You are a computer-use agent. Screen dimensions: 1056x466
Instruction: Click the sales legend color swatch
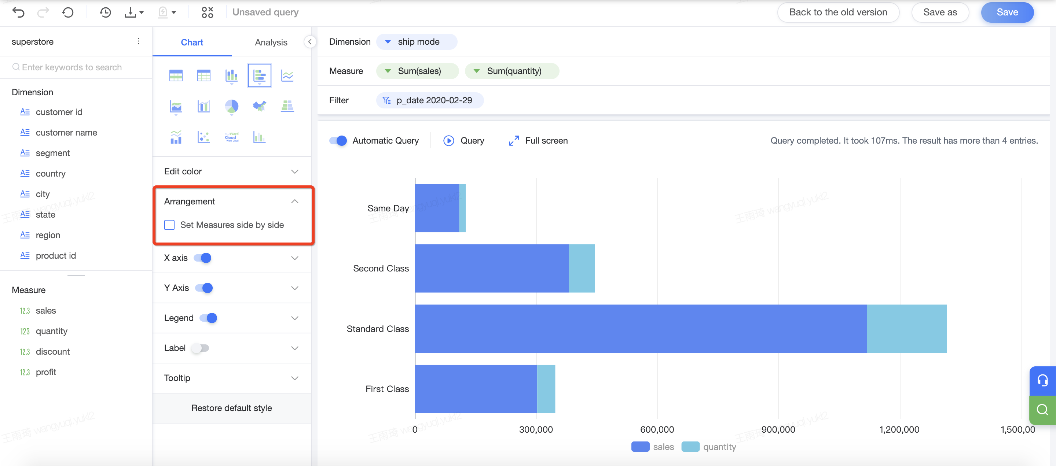pos(640,447)
